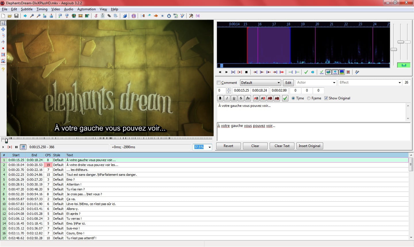Zoom video in with the magnifier plus icon
Viewport: 414px width, 247px height.
(32, 16)
